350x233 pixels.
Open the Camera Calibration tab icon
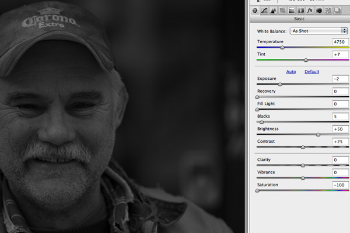319,10
